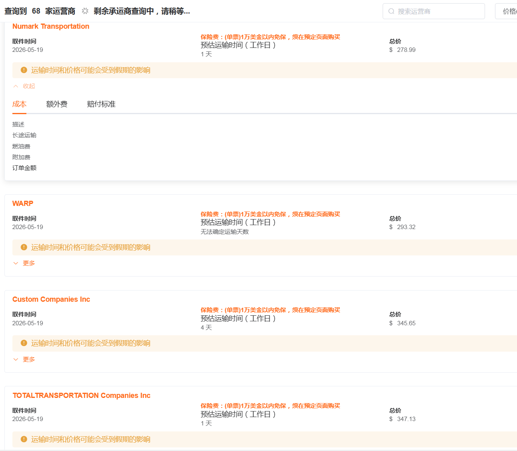Click the 描述 header in cost table
This screenshot has height=451, width=517.
(x=18, y=125)
